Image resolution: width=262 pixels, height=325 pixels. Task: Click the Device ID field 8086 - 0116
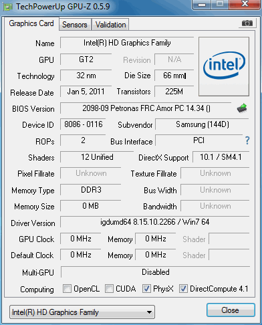pyautogui.click(x=83, y=124)
